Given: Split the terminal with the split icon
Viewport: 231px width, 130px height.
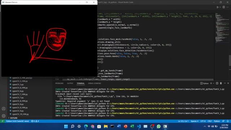Looking at the screenshot, I should pyautogui.click(x=217, y=83).
